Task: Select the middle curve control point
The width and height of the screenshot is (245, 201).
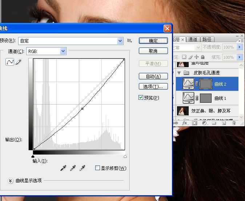Action: (83, 108)
